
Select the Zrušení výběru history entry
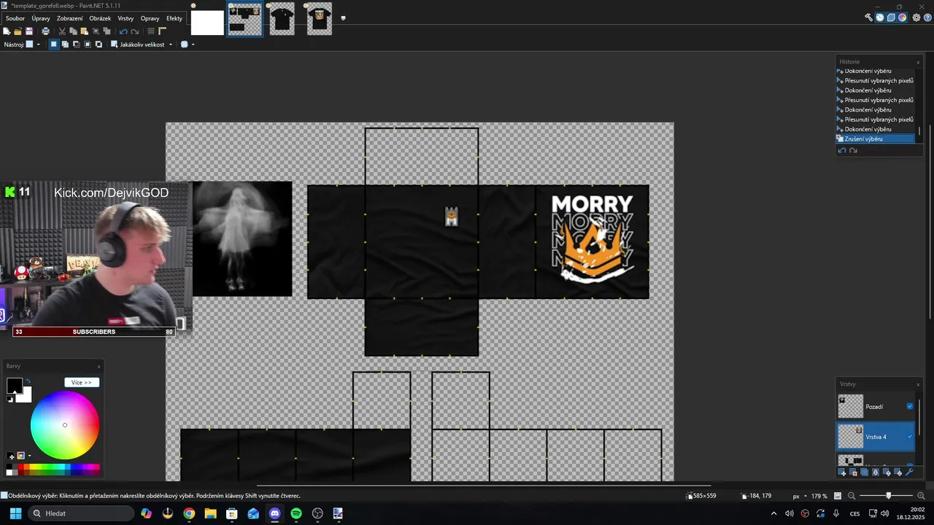pyautogui.click(x=875, y=139)
